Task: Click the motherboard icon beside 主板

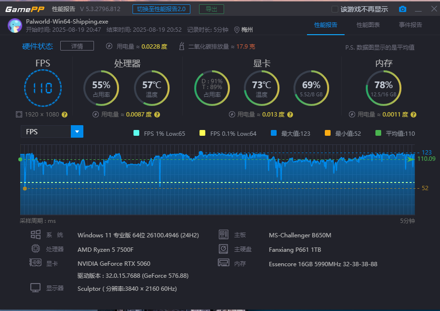Action: [224, 234]
